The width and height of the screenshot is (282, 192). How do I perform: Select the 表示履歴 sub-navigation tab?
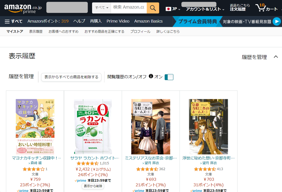tap(36, 31)
